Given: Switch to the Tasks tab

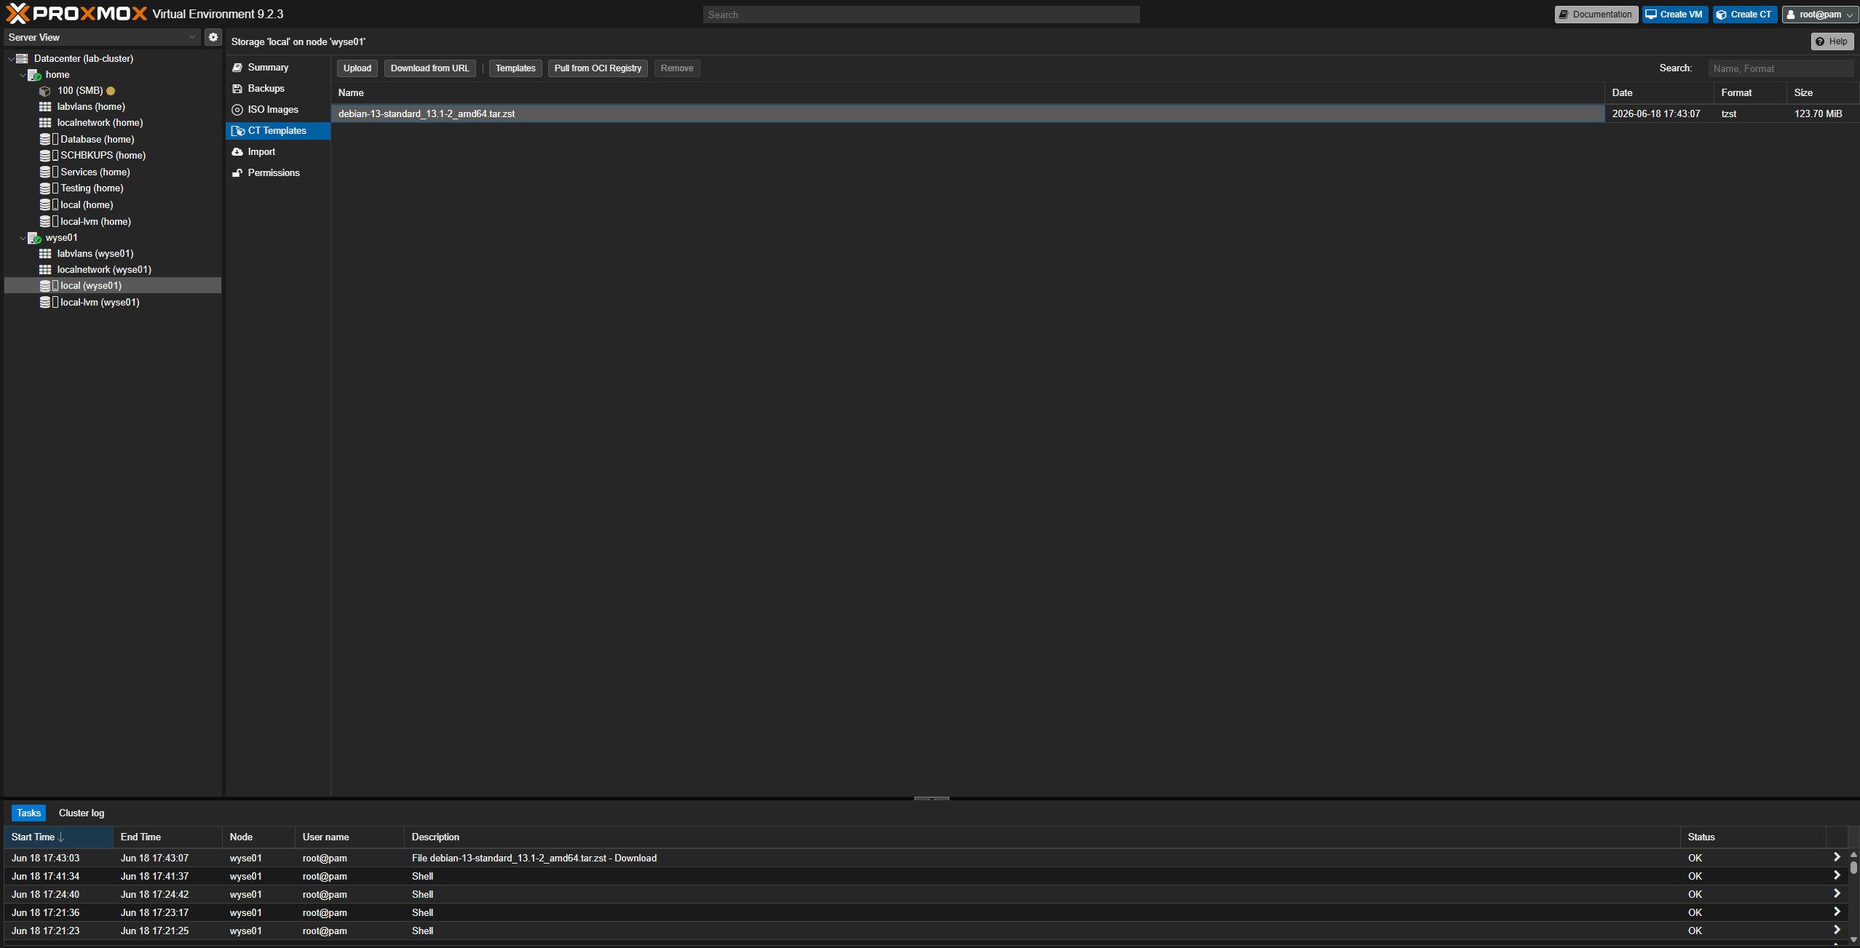Looking at the screenshot, I should [x=28, y=813].
